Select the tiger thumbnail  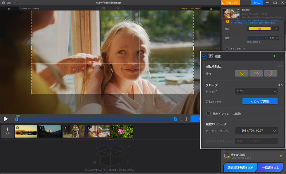(x=74, y=131)
